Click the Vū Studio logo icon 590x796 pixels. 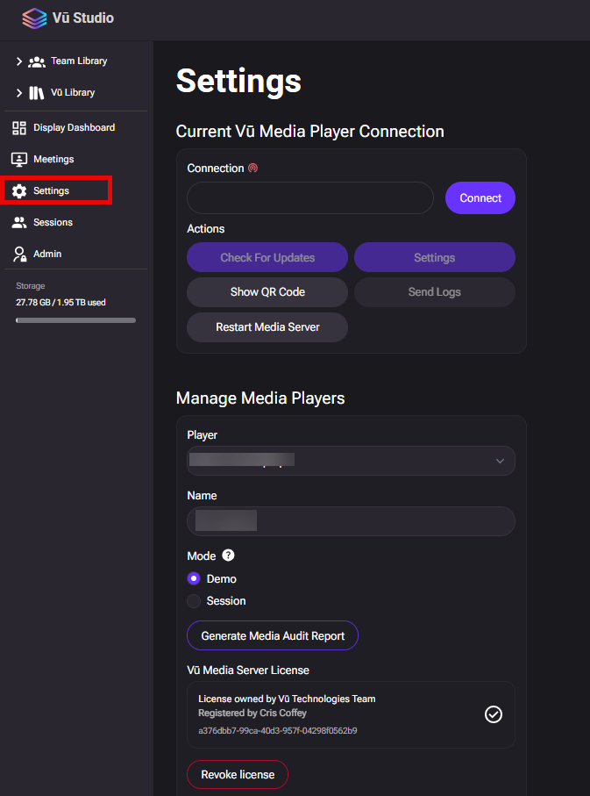(34, 18)
